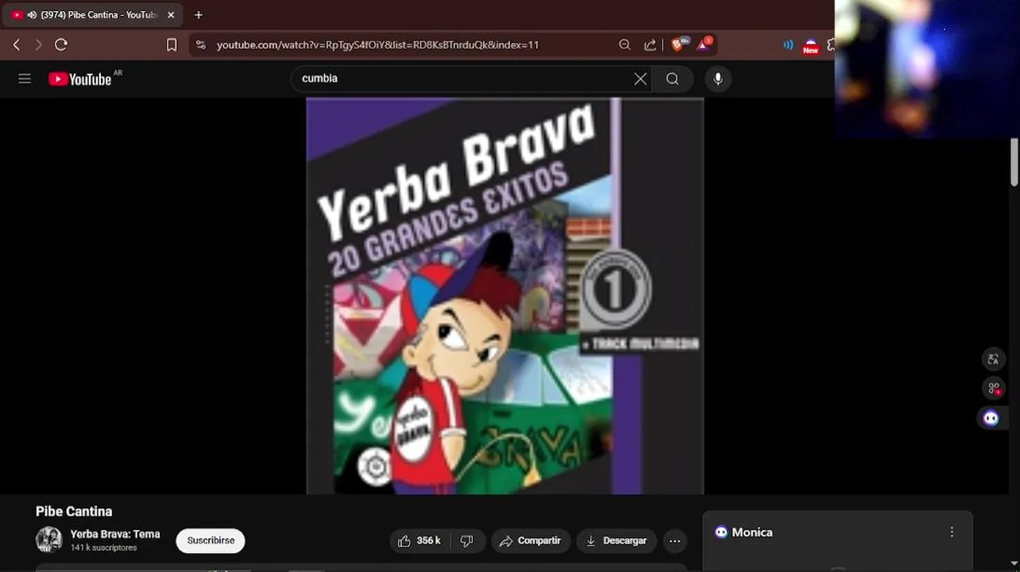
Task: Open more actions three-dot menu under video
Action: pyautogui.click(x=674, y=541)
